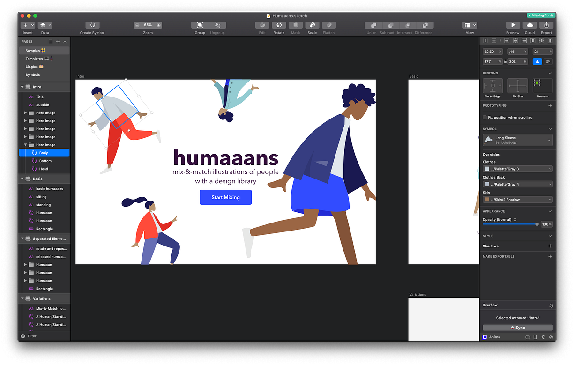
Task: Click the toolbar Preview play icon
Action: pyautogui.click(x=513, y=25)
